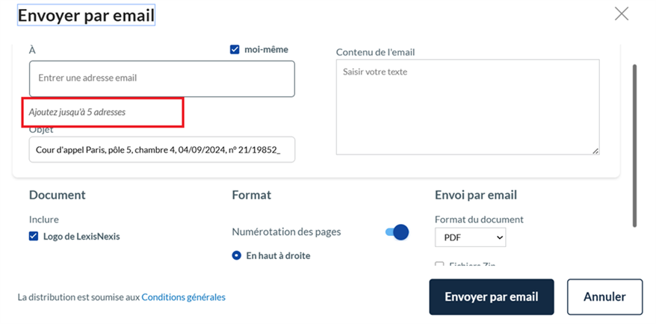Select the En haut à droite radio button
Screen dimensions: 656x324
pos(237,256)
